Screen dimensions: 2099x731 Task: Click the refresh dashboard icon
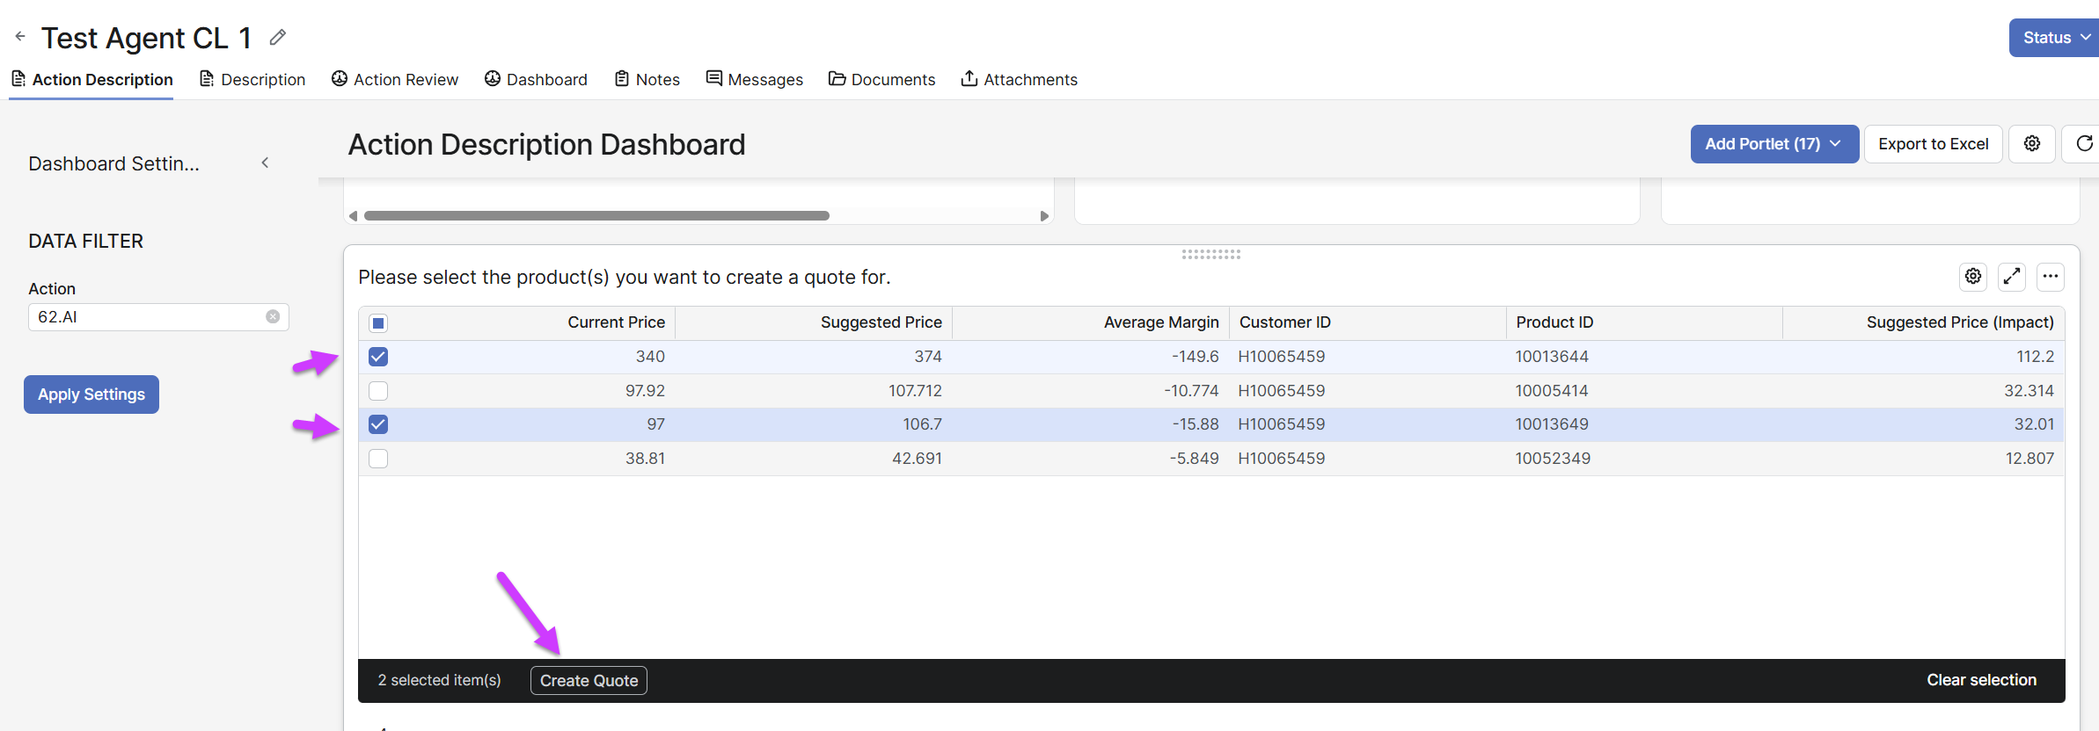pos(2083,144)
